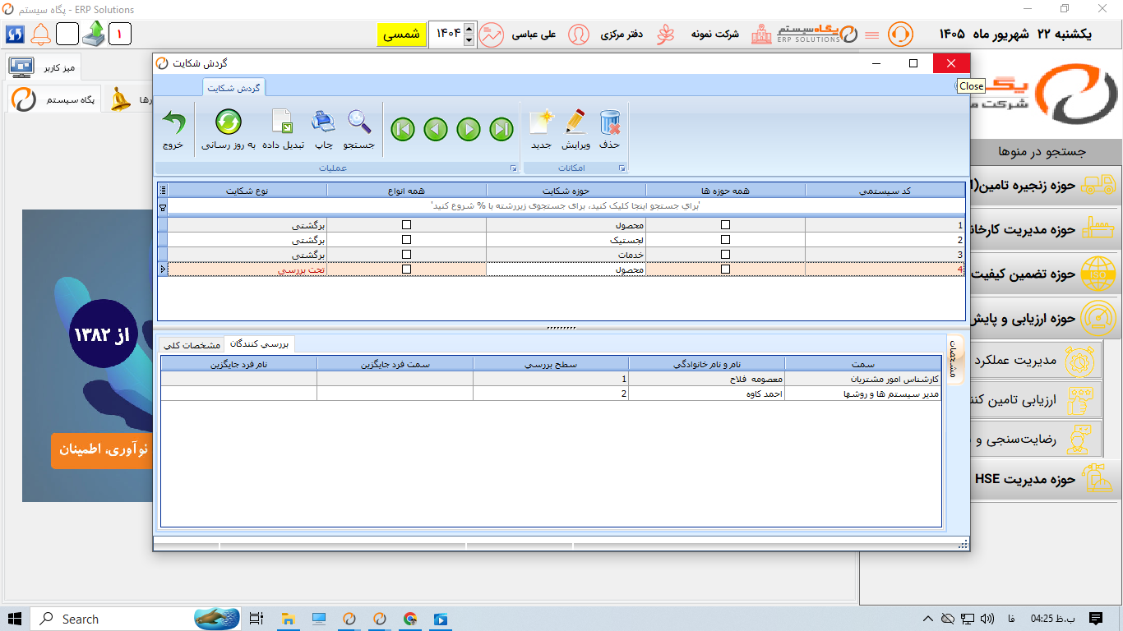Print using the چاپ printer icon
Screen dimensions: 1123x631
324,122
